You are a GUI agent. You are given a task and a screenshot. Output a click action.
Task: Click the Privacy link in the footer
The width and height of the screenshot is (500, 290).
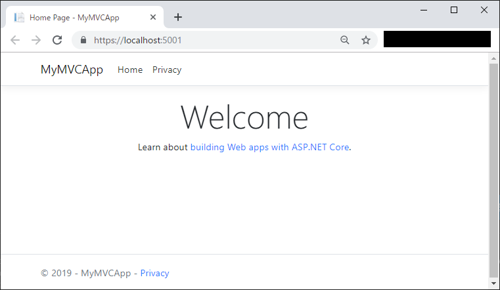click(154, 273)
